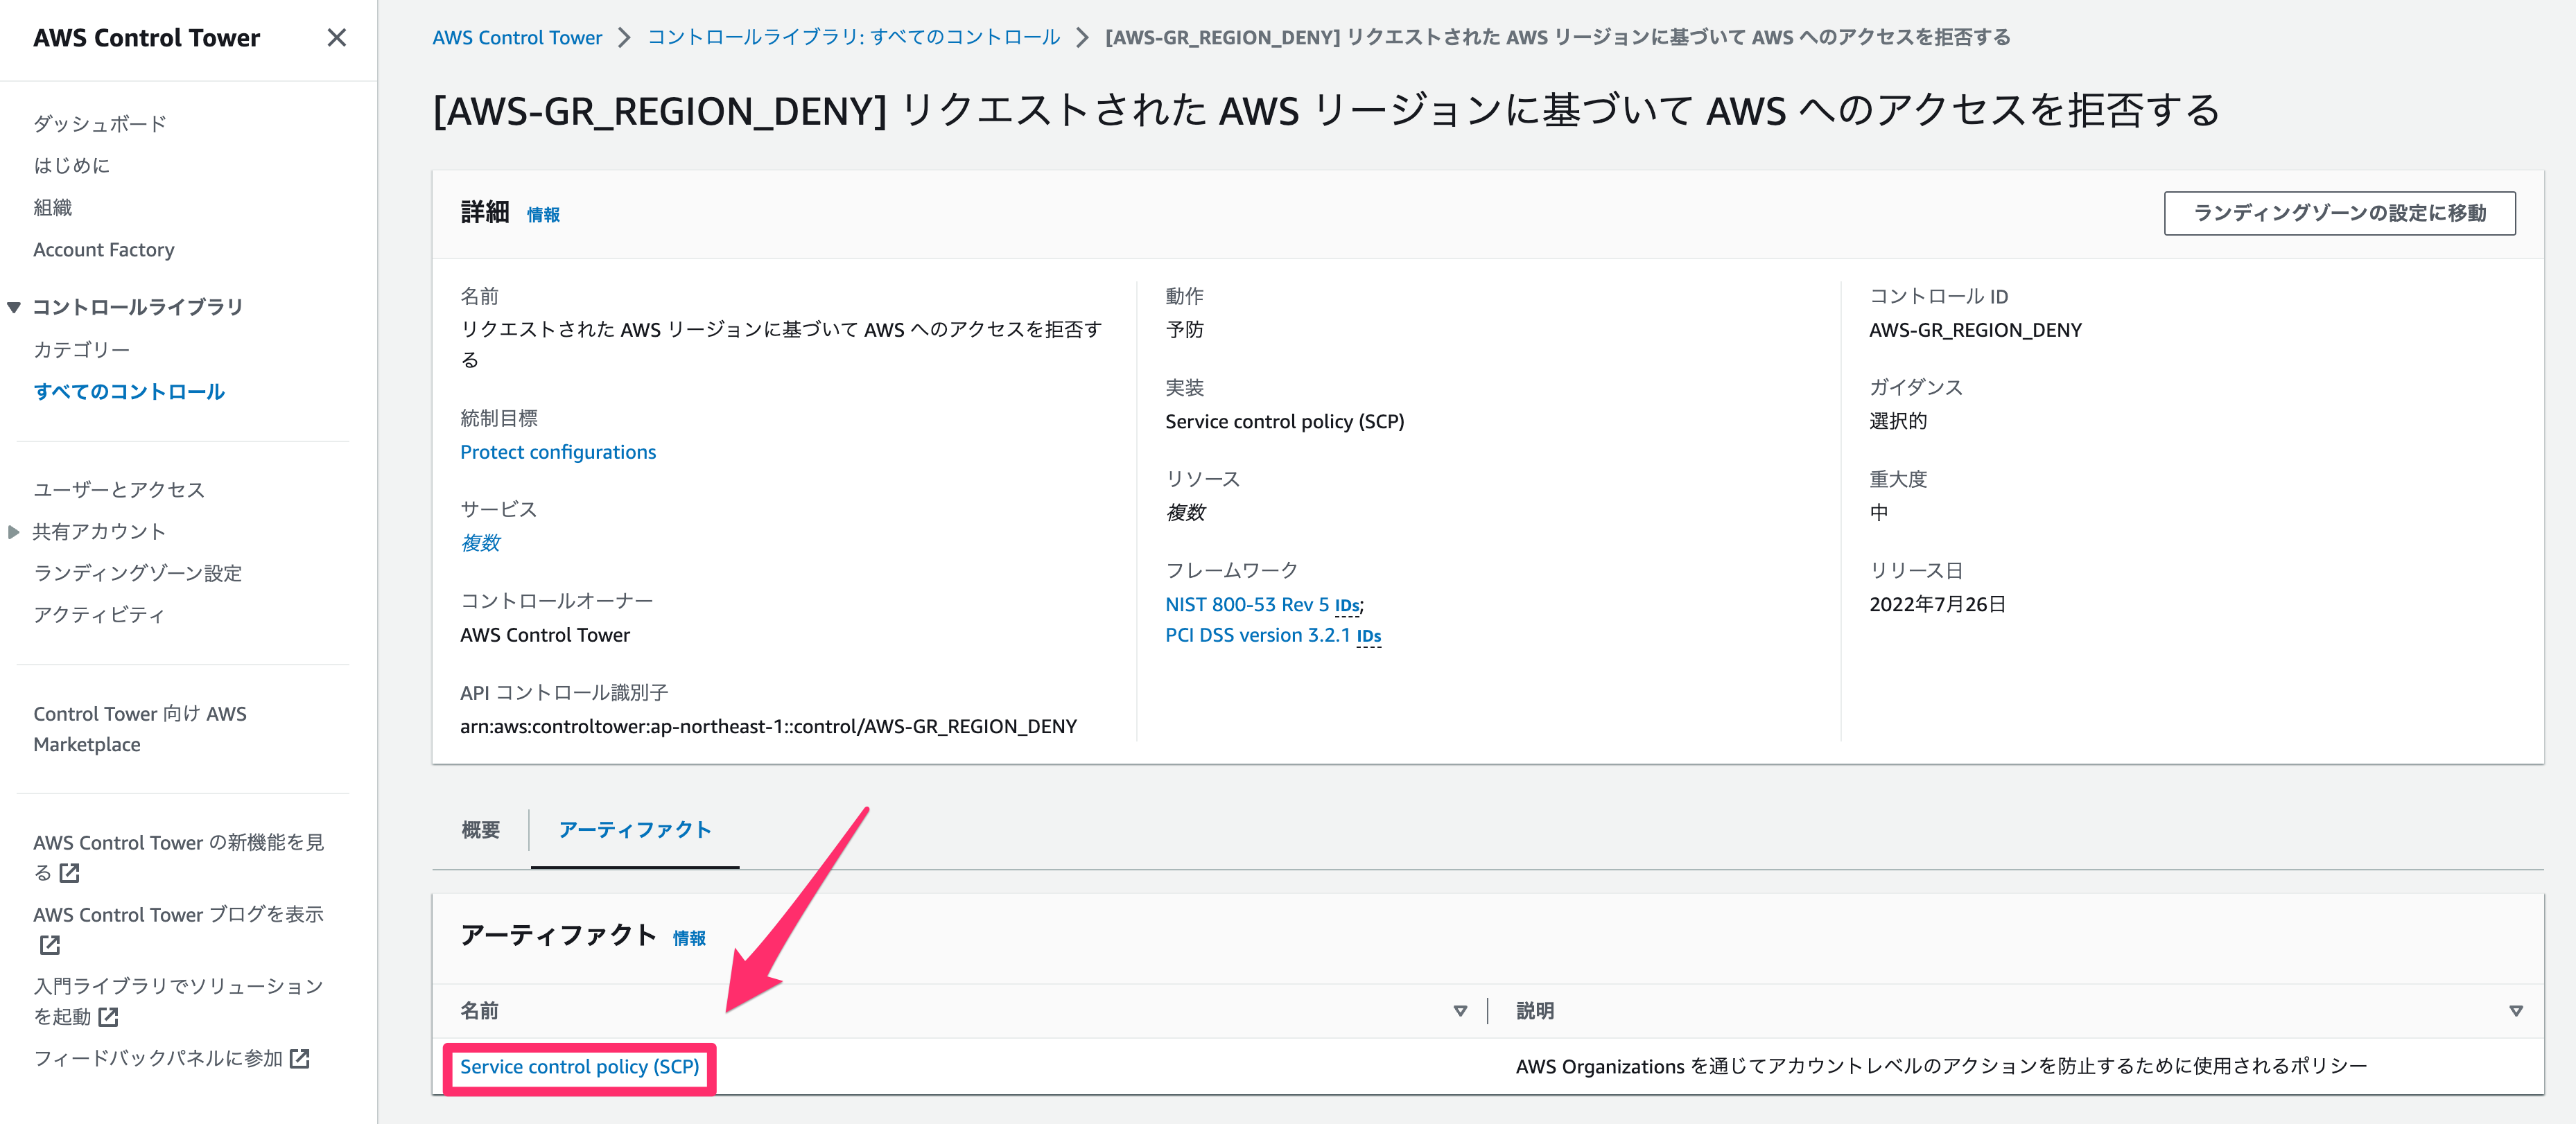Collapse the コントロールライブラリ section triangle
Image resolution: width=2576 pixels, height=1124 pixels.
coord(14,307)
